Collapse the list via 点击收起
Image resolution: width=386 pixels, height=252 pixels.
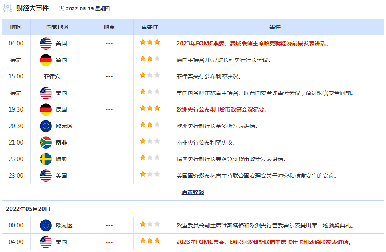(193, 192)
